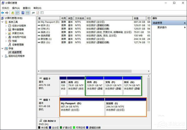The image size is (187, 130).
Task: Click the Up one level folder icon
Action: tap(13, 13)
